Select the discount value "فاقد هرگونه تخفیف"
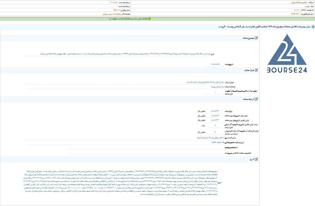Screen dimensions: 315x206 click(218, 142)
